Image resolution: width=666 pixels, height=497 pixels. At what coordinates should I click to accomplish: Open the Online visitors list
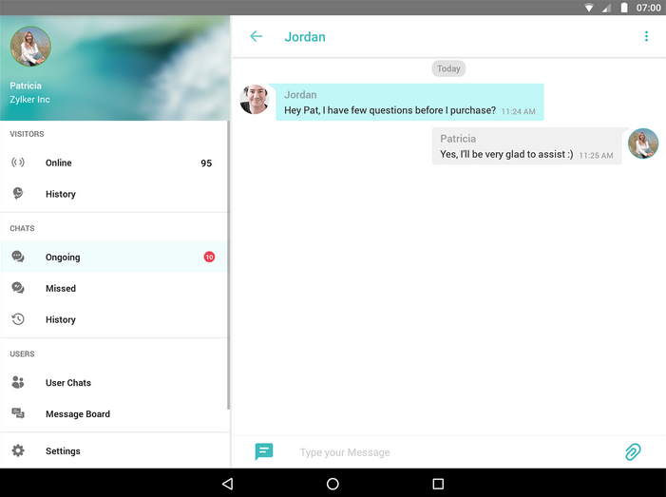tap(114, 162)
